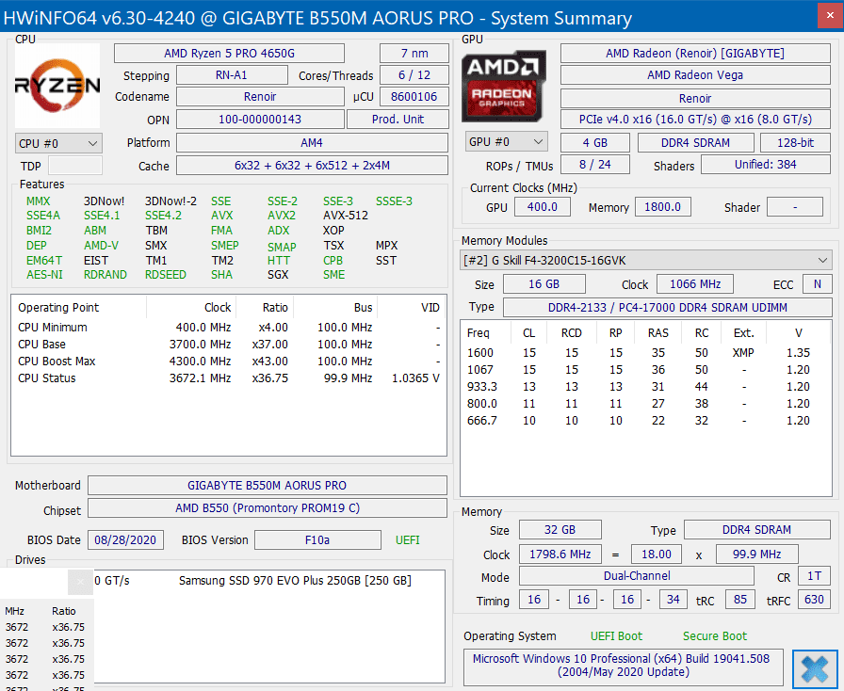Image resolution: width=844 pixels, height=691 pixels.
Task: Click the SGX feature label
Action: (x=278, y=275)
